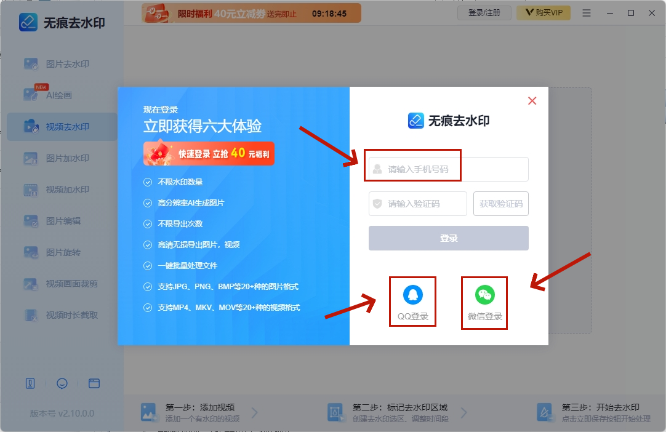
Task: Click the checkmark beside 不限导出次数
Action: click(x=147, y=224)
